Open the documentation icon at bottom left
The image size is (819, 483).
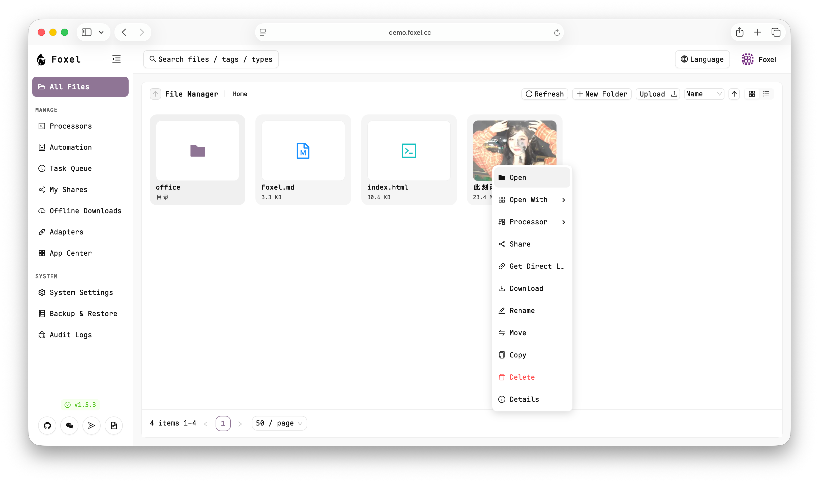(114, 425)
